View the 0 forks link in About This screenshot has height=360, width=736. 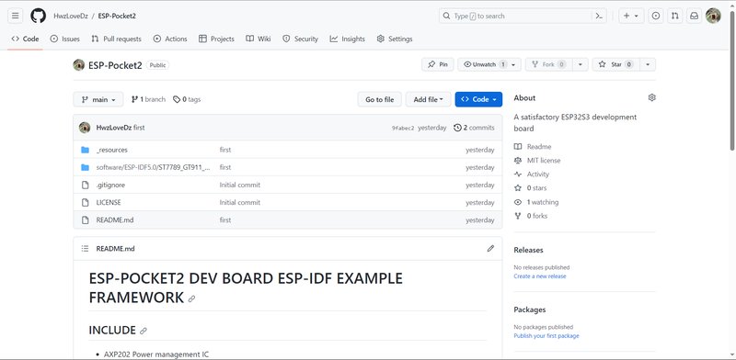[x=537, y=216]
